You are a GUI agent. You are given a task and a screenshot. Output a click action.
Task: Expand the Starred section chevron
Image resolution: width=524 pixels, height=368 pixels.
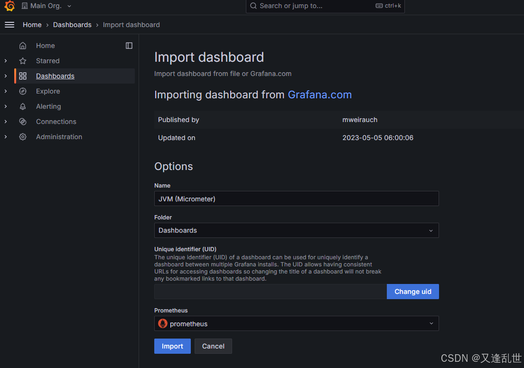click(x=6, y=61)
